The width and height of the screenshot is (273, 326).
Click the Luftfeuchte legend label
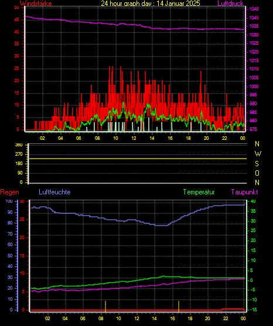click(54, 192)
